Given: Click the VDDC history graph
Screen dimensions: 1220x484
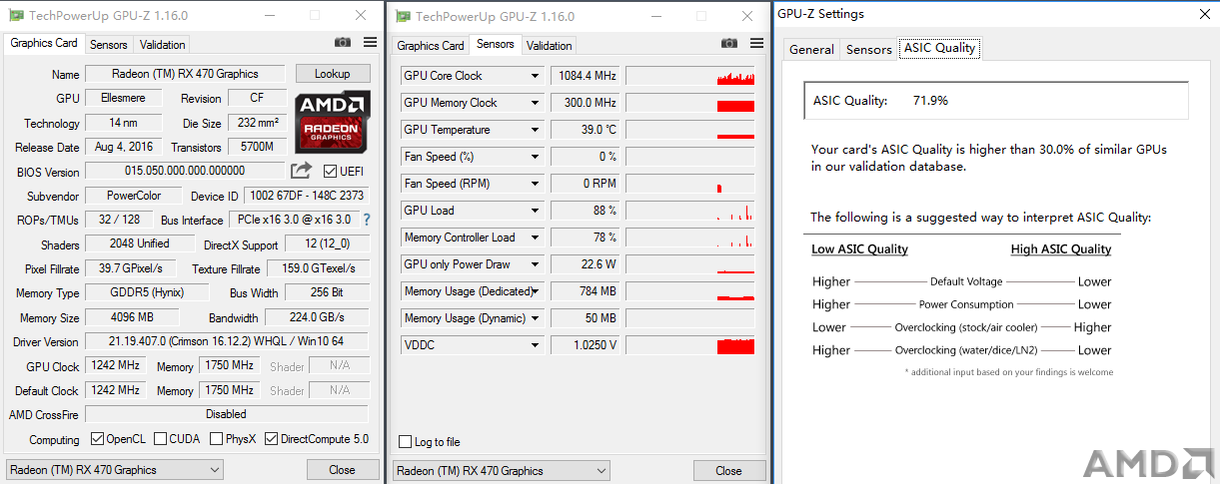Looking at the screenshot, I should [x=690, y=345].
